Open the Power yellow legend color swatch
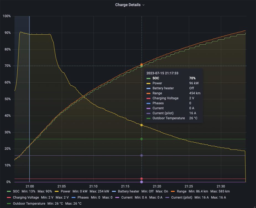 pyautogui.click(x=57, y=191)
